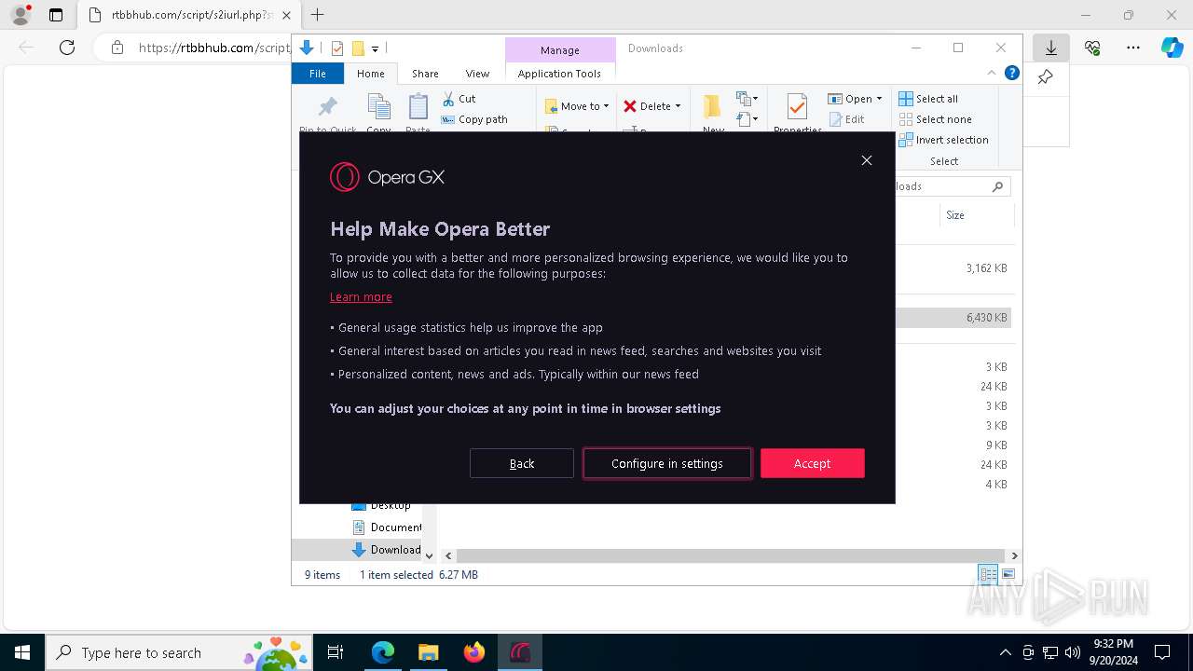1193x671 pixels.
Task: Open Edge Downloads toolbar icon
Action: [1050, 48]
